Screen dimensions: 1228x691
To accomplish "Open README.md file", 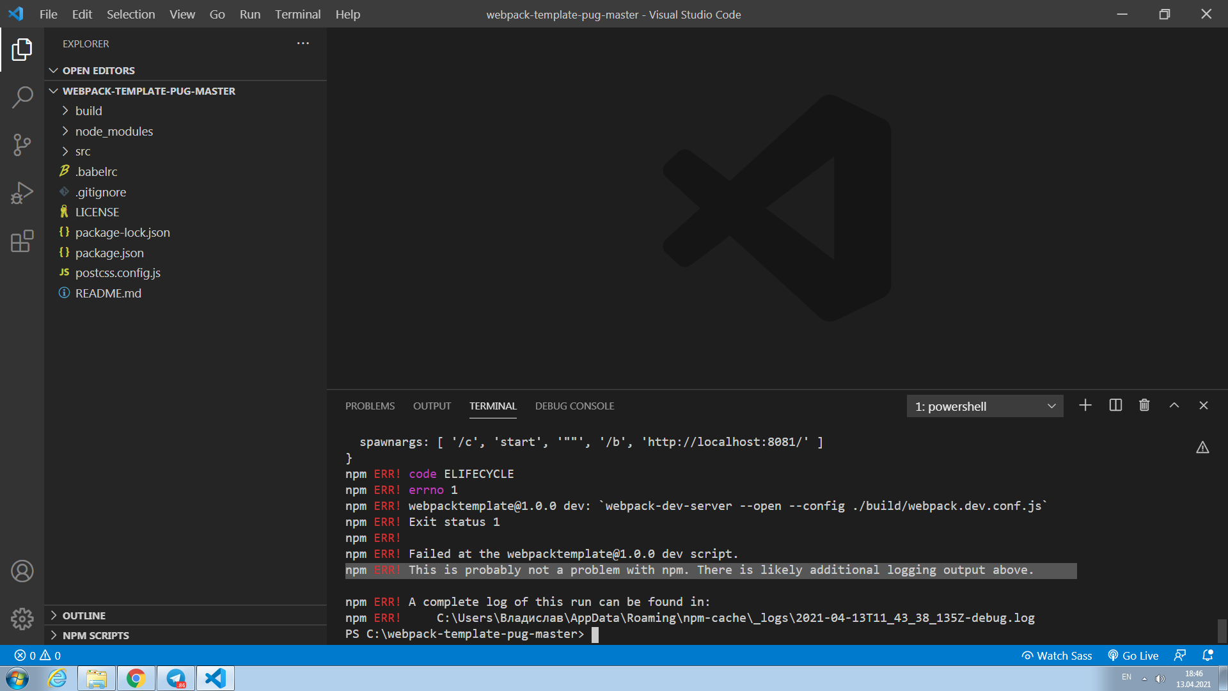I will coord(185,293).
